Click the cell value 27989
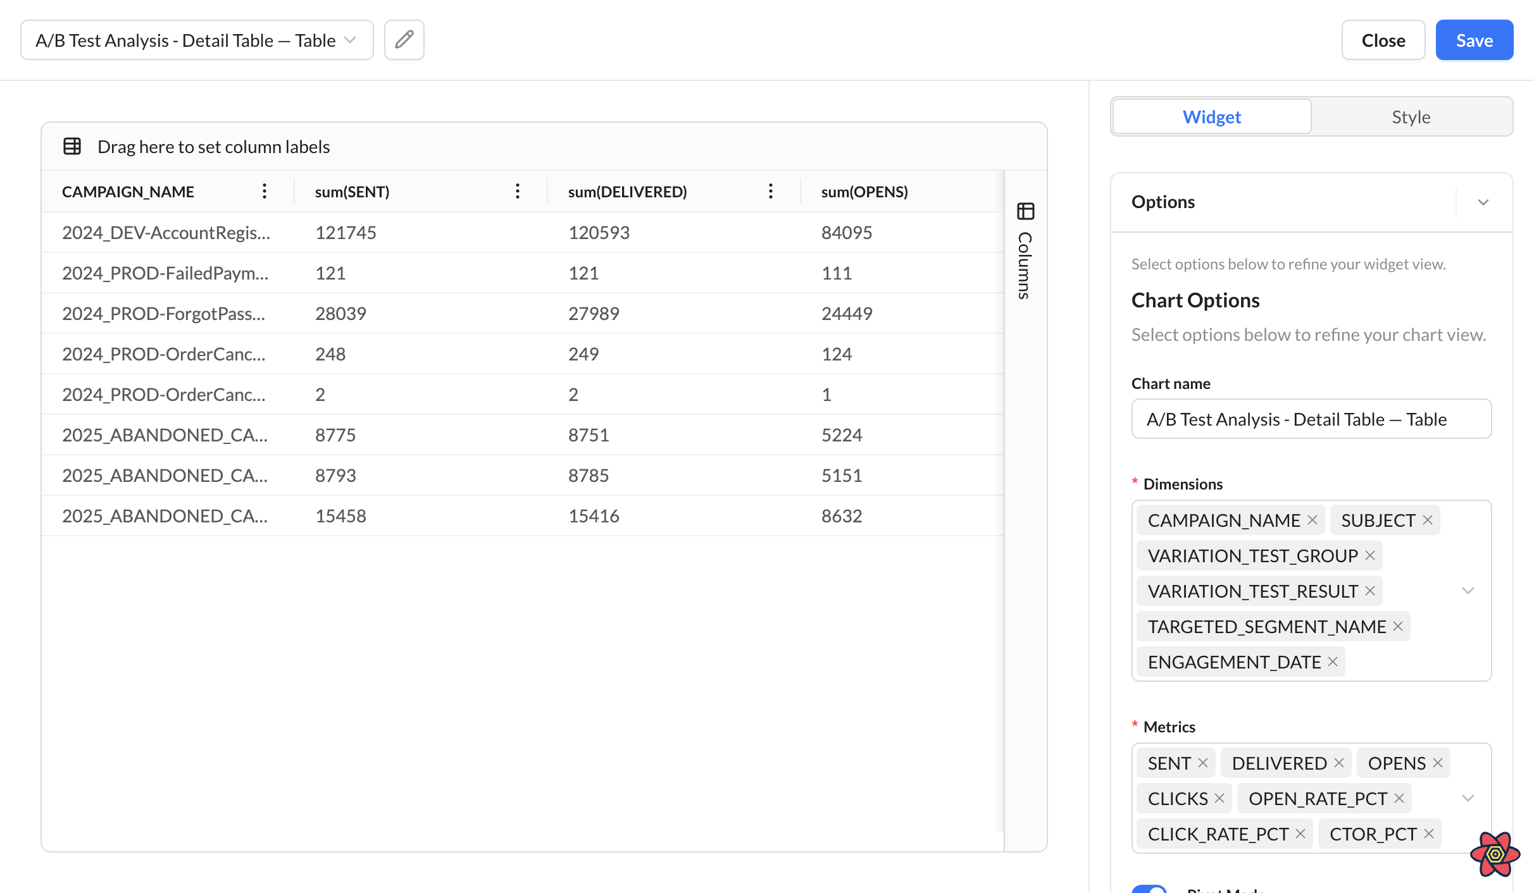The height and width of the screenshot is (893, 1534). pyautogui.click(x=594, y=313)
